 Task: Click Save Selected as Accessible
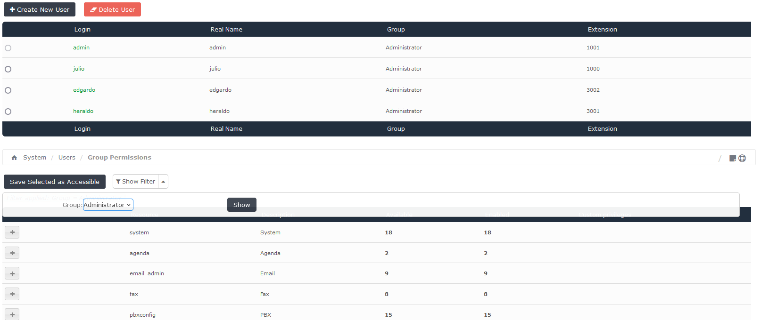pyautogui.click(x=55, y=182)
